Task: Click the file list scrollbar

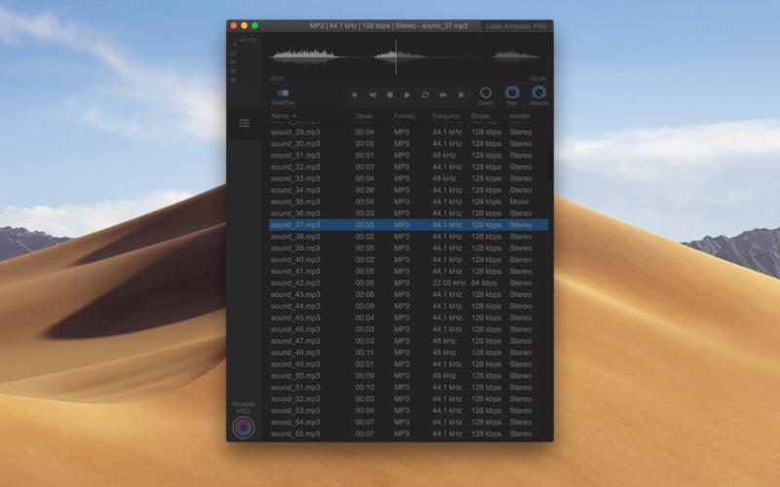Action: (x=550, y=164)
